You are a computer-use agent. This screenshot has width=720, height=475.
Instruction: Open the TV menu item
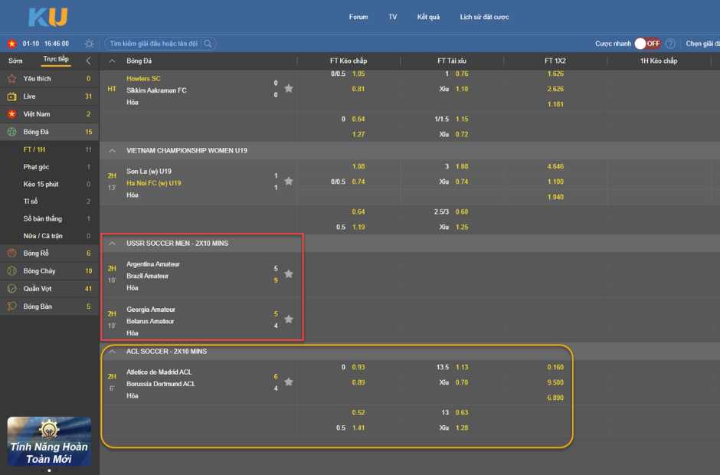point(393,17)
